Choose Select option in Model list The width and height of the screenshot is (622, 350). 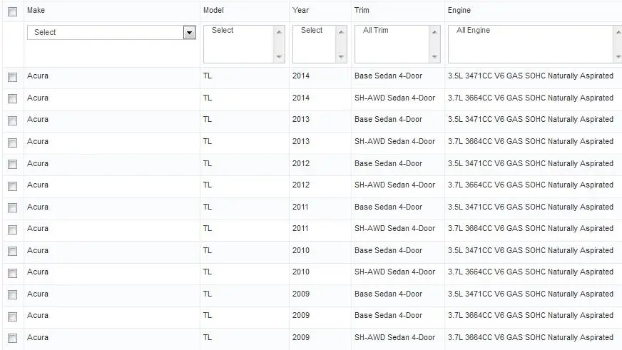pos(223,30)
